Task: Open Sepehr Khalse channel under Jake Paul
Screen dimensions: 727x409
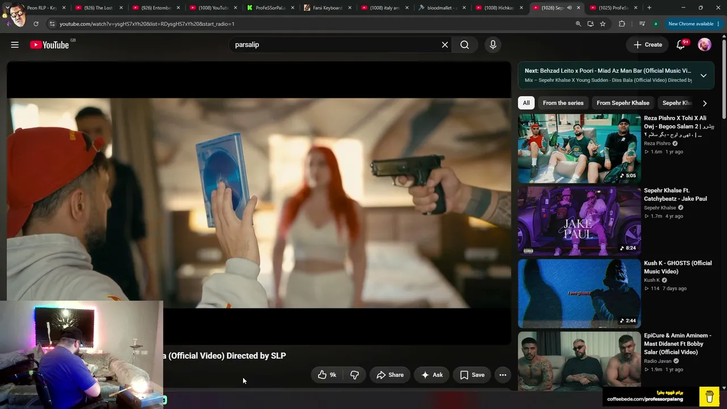Action: 660,208
